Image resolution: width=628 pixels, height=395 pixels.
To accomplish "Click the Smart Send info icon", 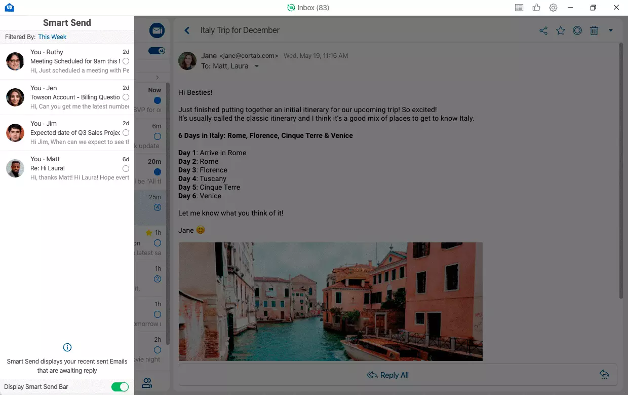I will coord(67,347).
